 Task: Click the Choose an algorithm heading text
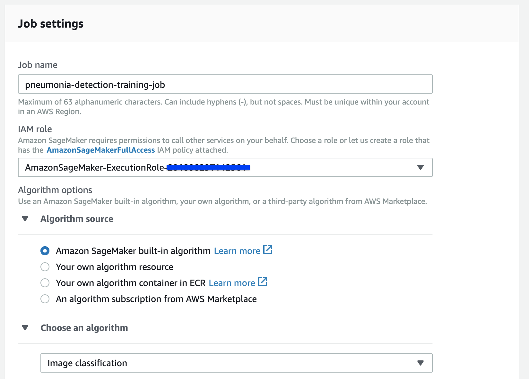coord(84,328)
